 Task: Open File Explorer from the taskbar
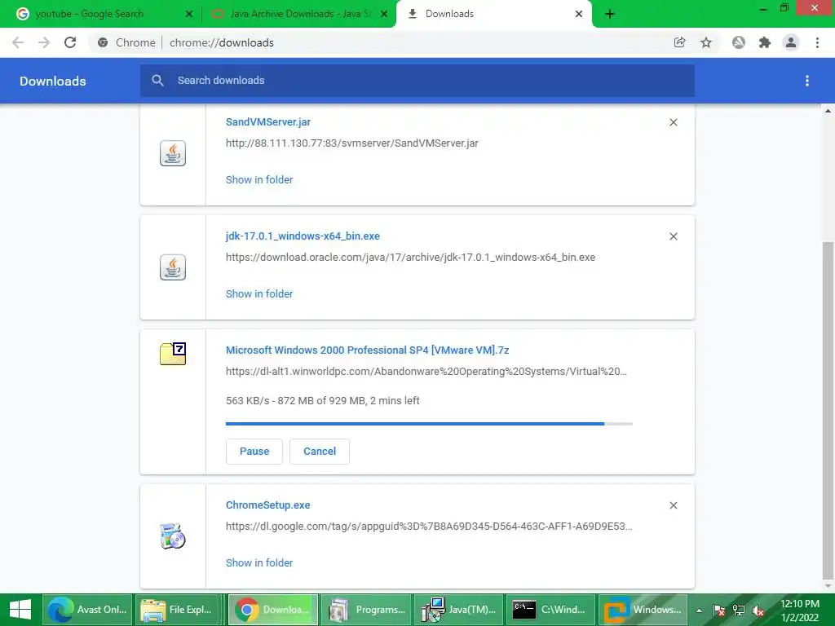[179, 610]
